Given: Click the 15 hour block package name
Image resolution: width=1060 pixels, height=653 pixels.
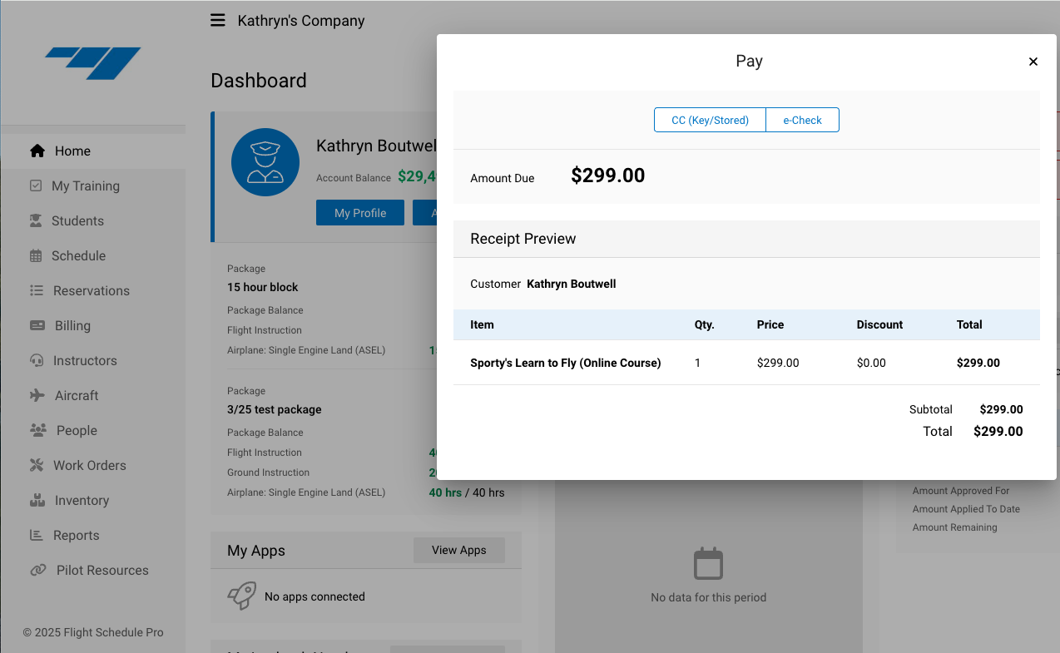Looking at the screenshot, I should (x=263, y=287).
